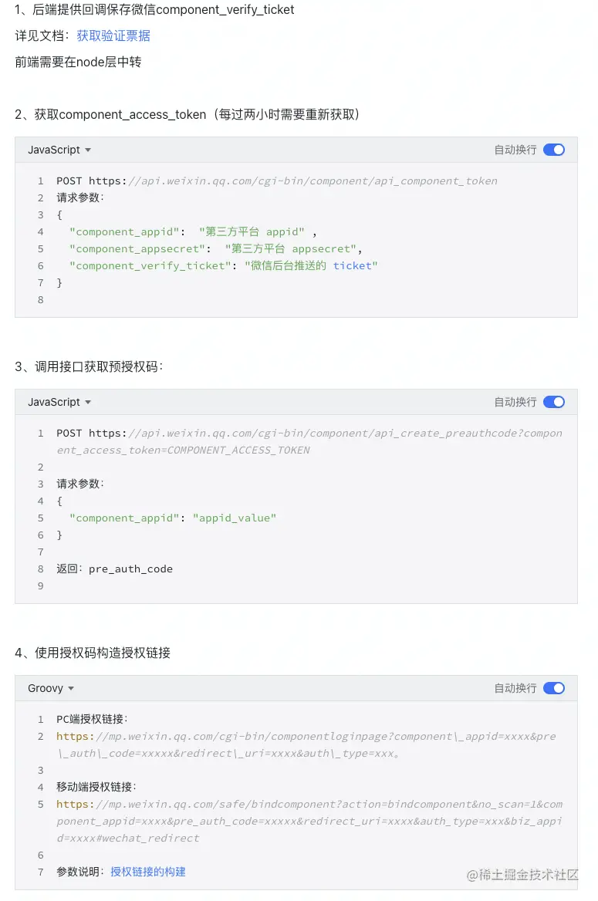Open JavaScript language dropdown in step 2 block
Viewport: 598px width, 901px height.
[x=59, y=150]
